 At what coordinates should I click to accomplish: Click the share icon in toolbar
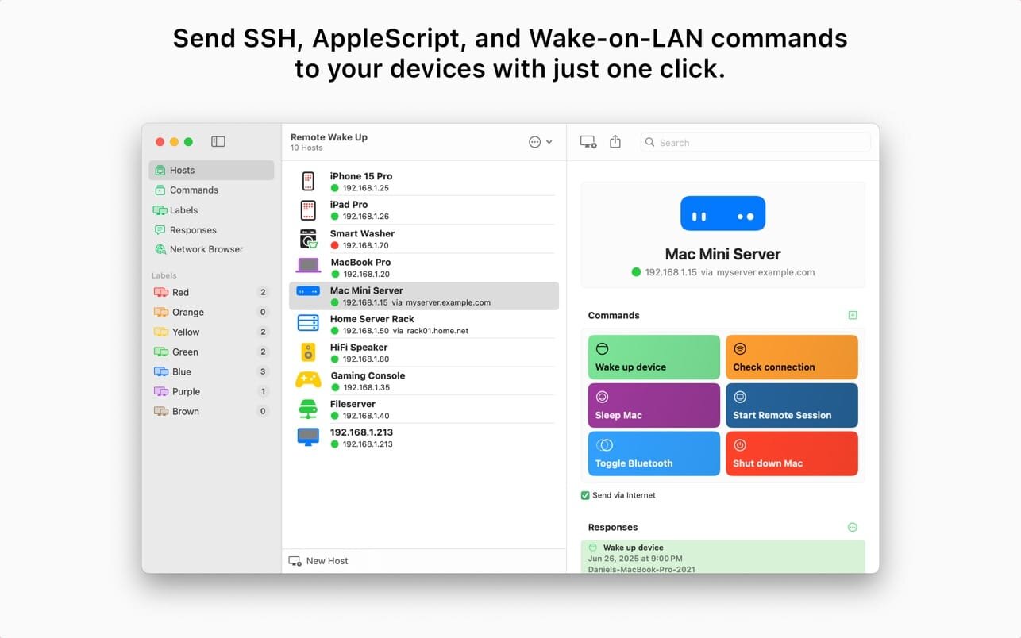pyautogui.click(x=615, y=141)
